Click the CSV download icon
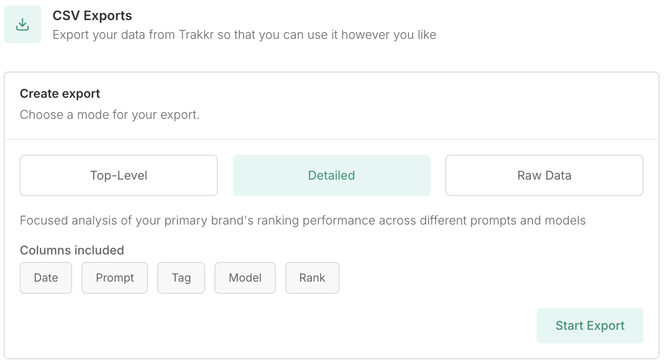The height and width of the screenshot is (363, 665). (x=22, y=25)
